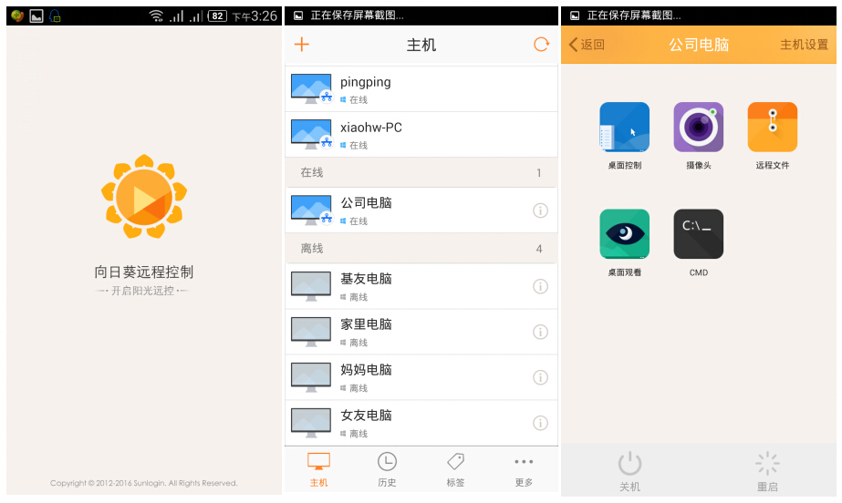Viewport: 842px width, 503px height.
Task: Open the pingping host monitor icon
Action: pyautogui.click(x=311, y=89)
